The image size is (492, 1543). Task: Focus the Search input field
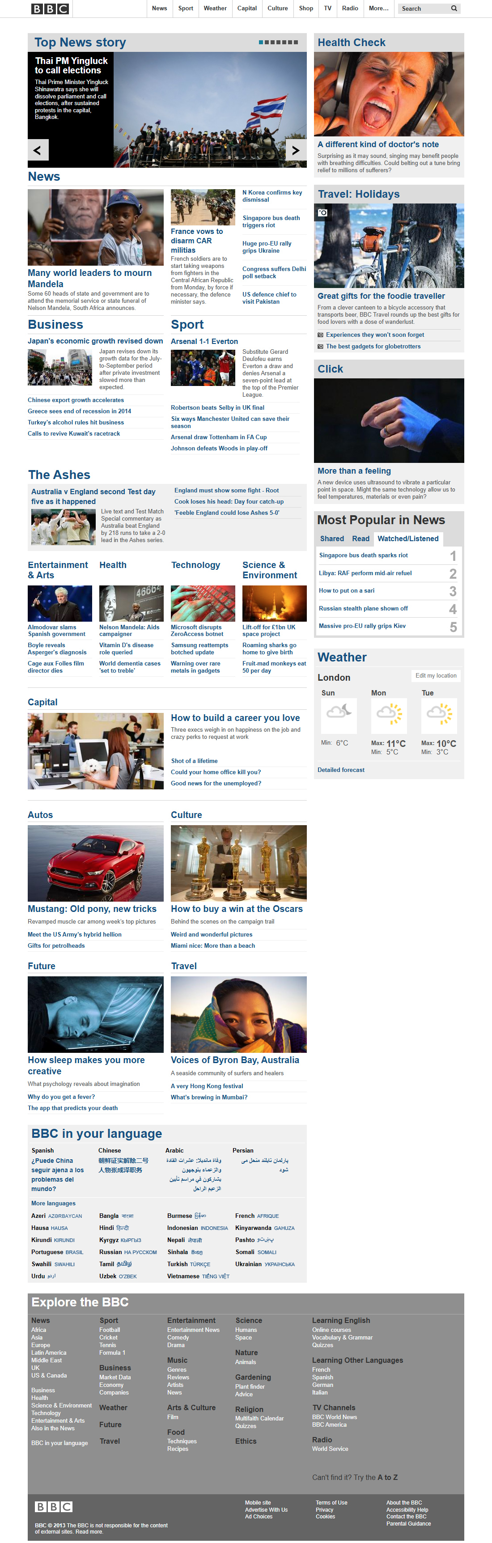tap(424, 8)
